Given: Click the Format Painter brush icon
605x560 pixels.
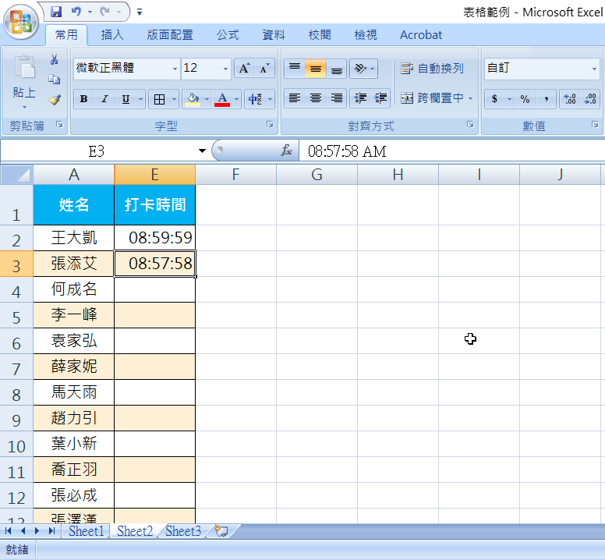Looking at the screenshot, I should click(55, 100).
